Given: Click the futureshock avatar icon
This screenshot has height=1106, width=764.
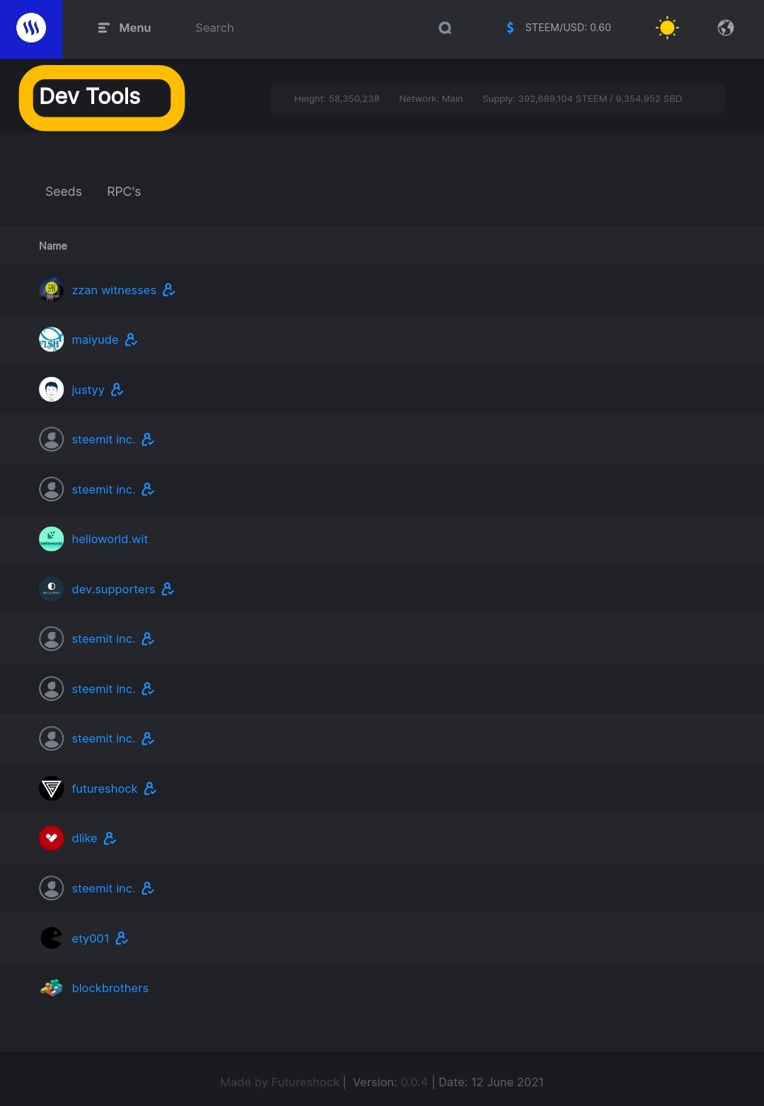Looking at the screenshot, I should pyautogui.click(x=51, y=788).
